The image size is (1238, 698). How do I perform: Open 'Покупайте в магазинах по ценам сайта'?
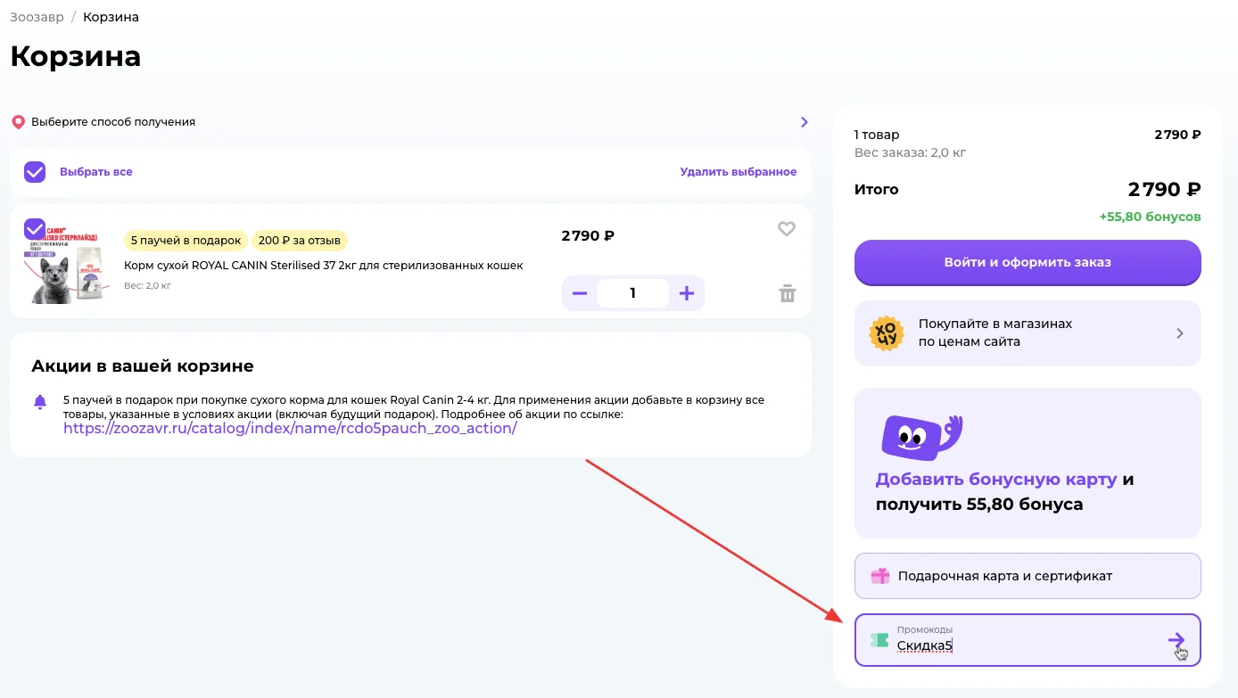[1028, 333]
